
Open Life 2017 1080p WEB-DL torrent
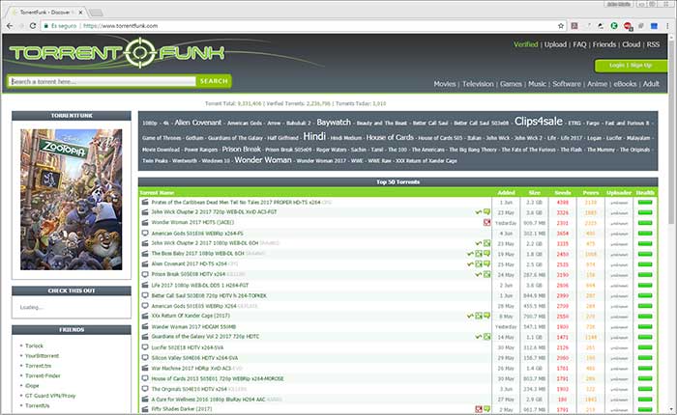click(200, 286)
